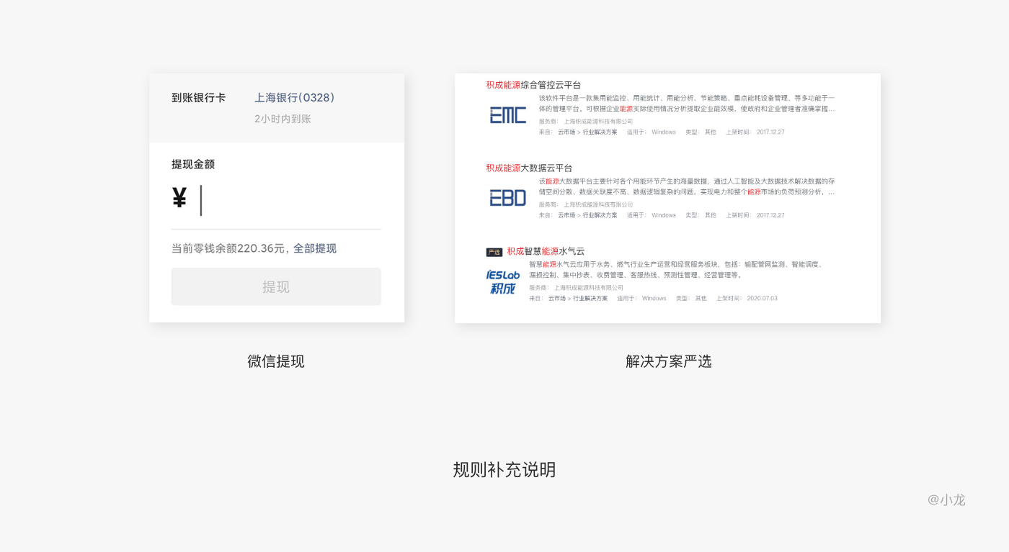Image resolution: width=1009 pixels, height=552 pixels.
Task: Click the EMC product logo
Action: point(507,115)
